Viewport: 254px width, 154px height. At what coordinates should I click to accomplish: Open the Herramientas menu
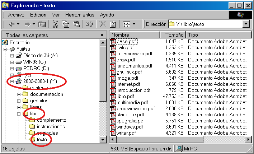pos(80,15)
